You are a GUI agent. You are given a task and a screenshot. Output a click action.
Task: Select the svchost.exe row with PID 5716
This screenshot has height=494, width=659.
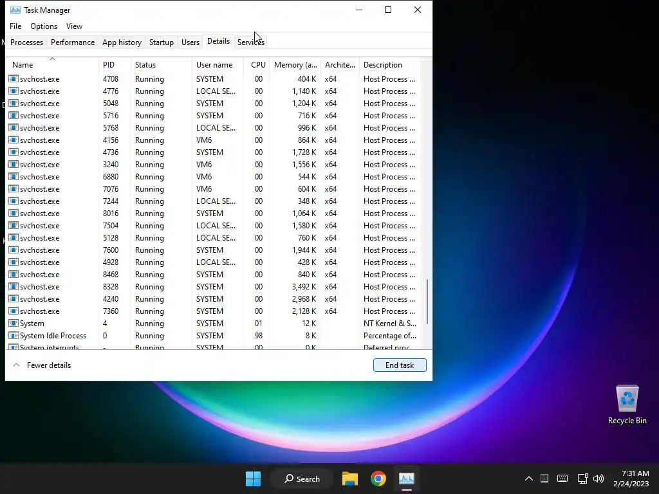click(x=214, y=116)
